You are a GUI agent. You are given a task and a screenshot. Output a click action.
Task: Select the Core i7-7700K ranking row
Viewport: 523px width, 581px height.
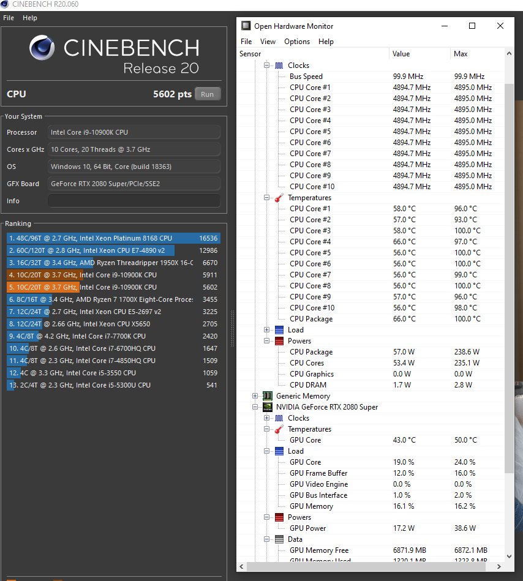113,336
